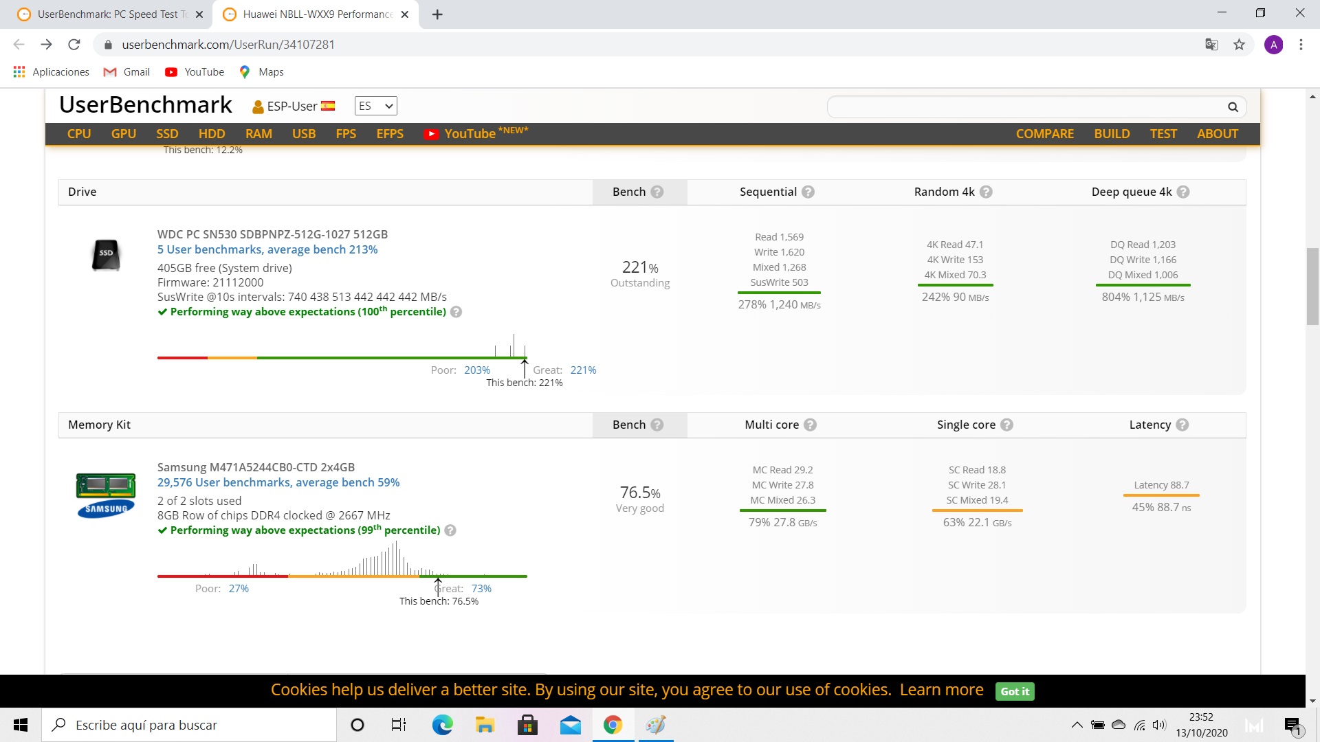This screenshot has height=742, width=1320.
Task: Click the YouTube icon in the navigation bar
Action: [431, 134]
